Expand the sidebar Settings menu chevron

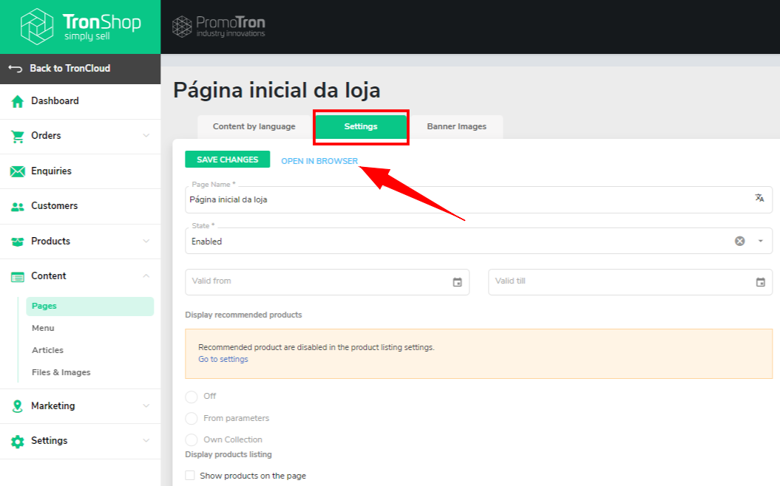click(146, 441)
